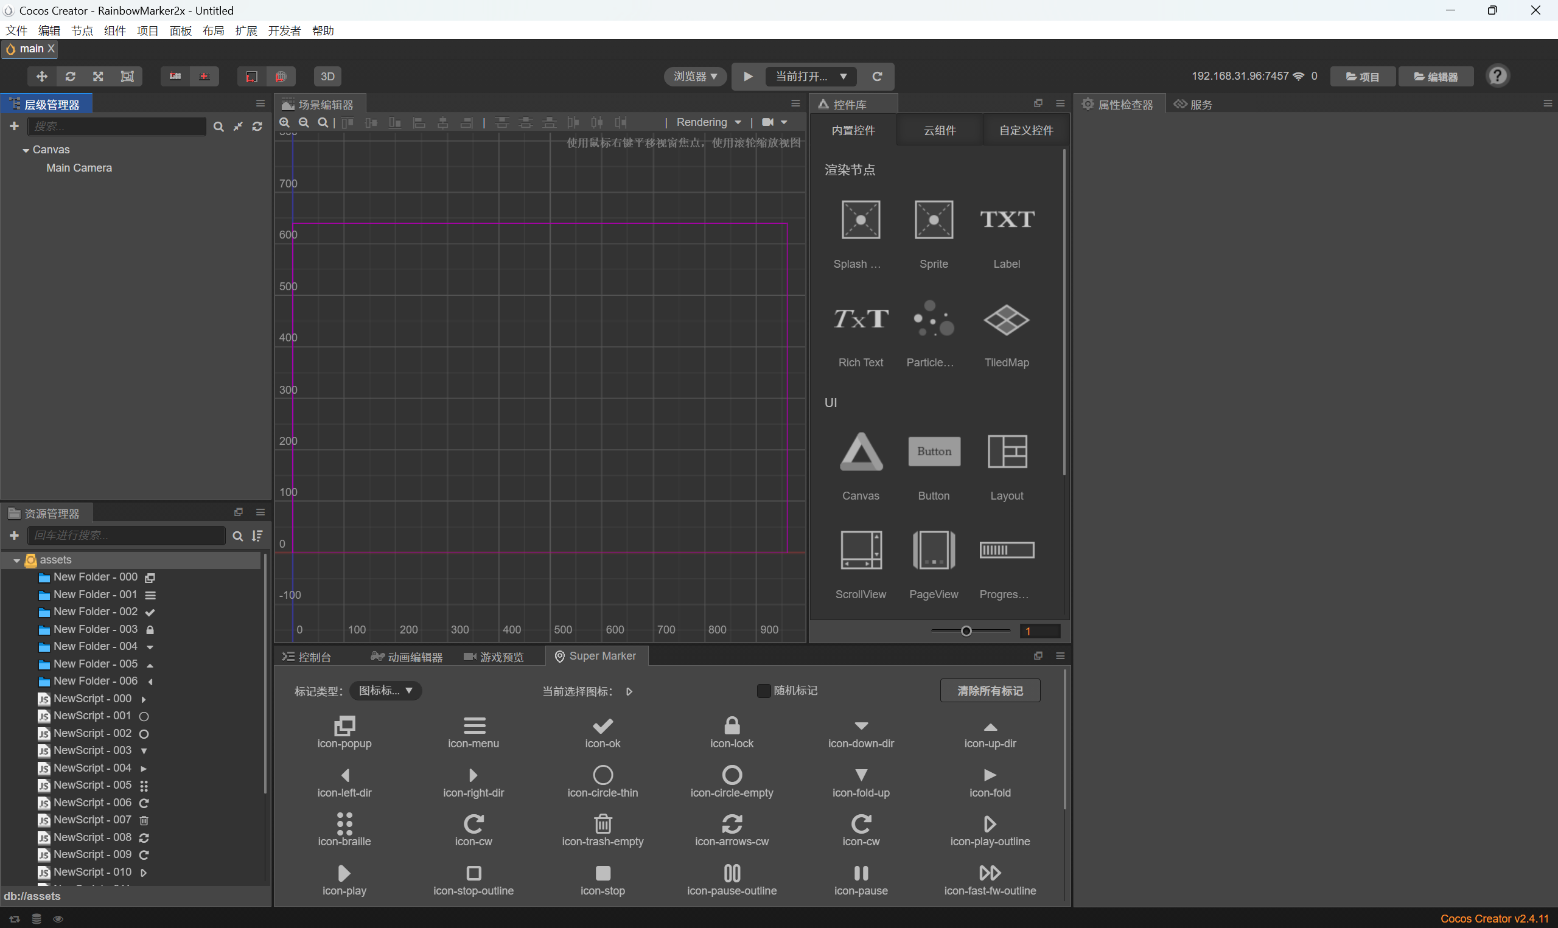Screen dimensions: 1558x928
Task: Click the 项目 folder button
Action: point(1362,76)
